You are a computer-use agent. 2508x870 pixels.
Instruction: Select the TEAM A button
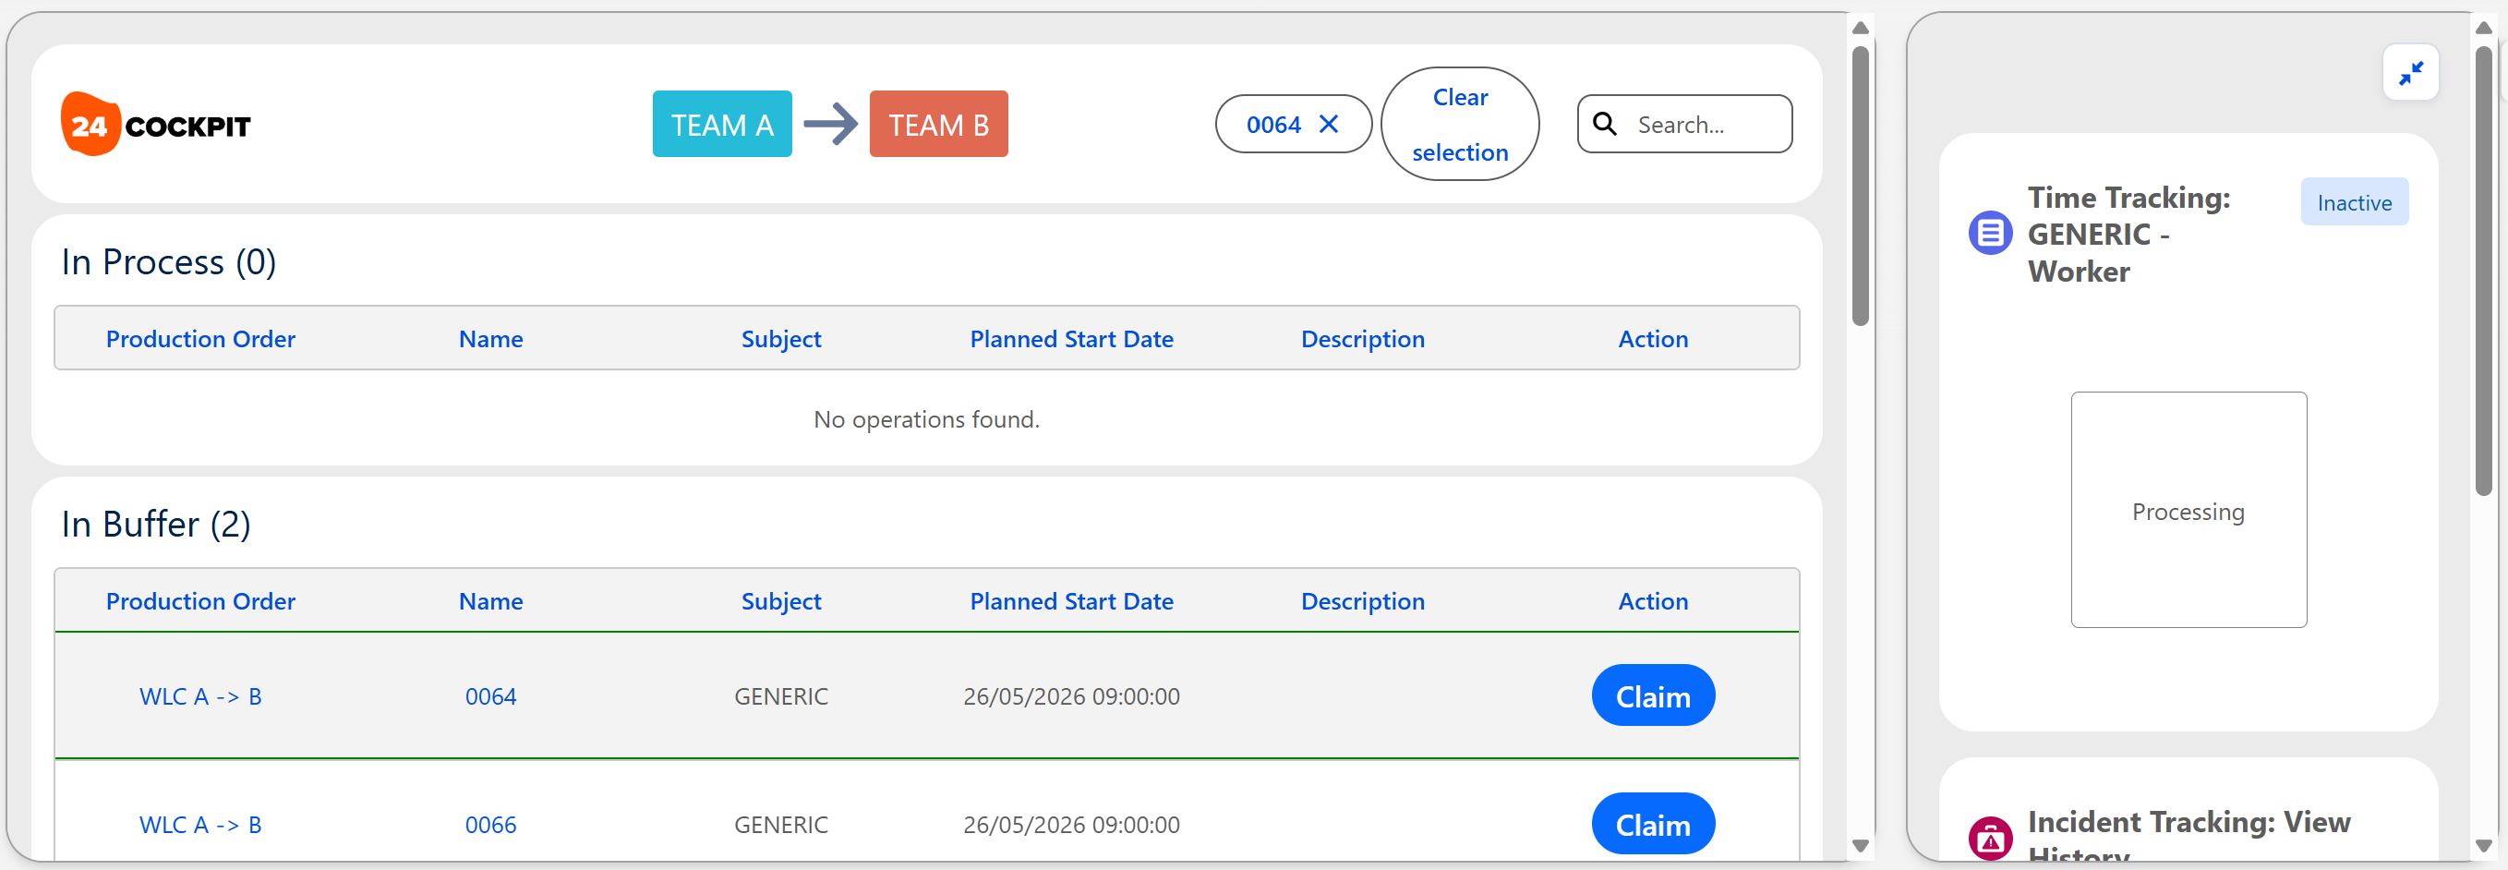[x=721, y=124]
